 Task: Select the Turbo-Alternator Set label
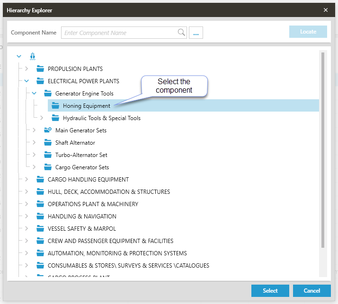pos(81,155)
